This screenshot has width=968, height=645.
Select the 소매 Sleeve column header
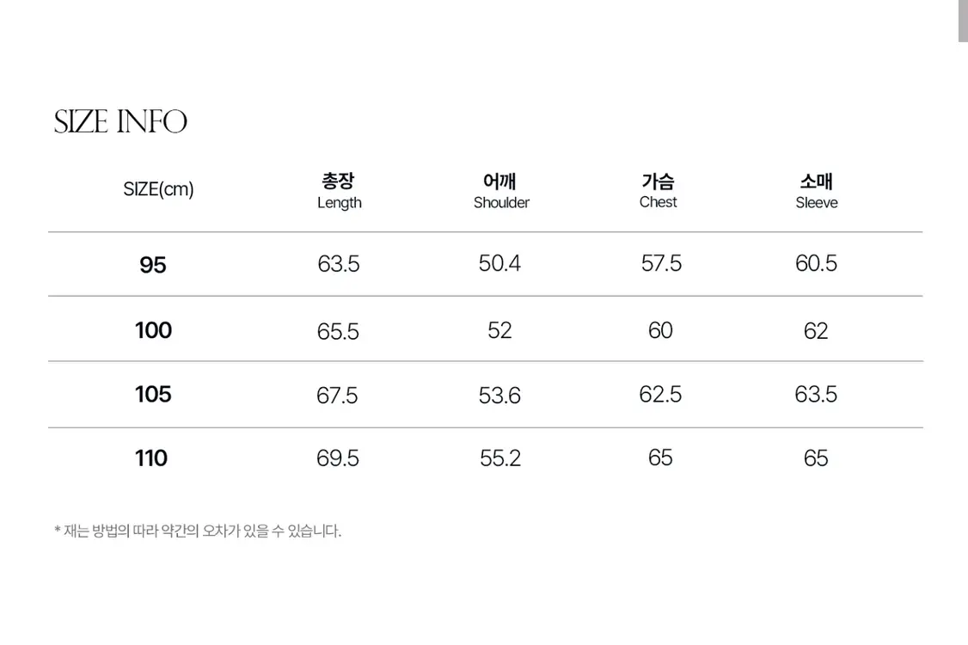tap(816, 191)
